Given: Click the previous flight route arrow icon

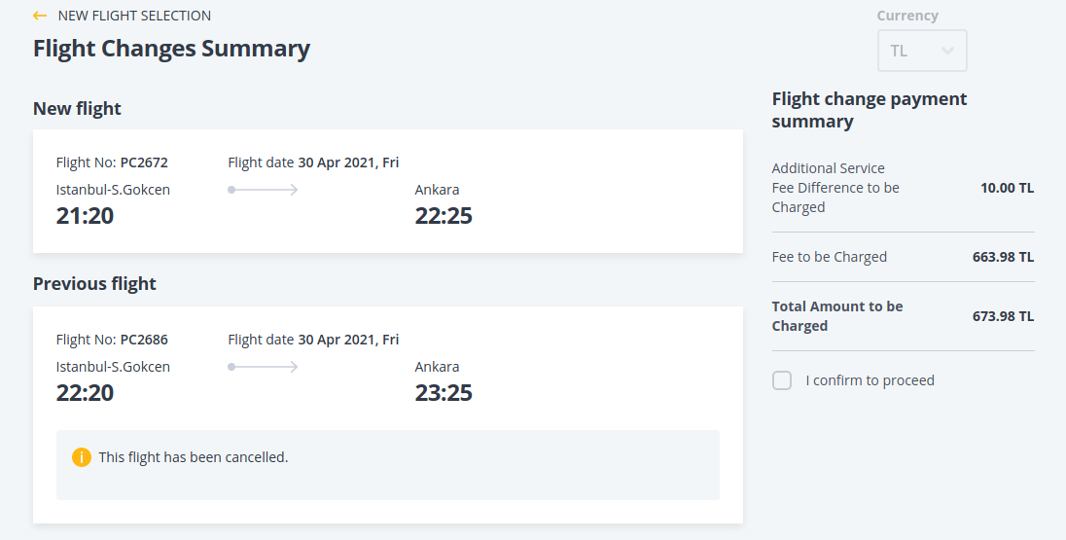Looking at the screenshot, I should [263, 367].
